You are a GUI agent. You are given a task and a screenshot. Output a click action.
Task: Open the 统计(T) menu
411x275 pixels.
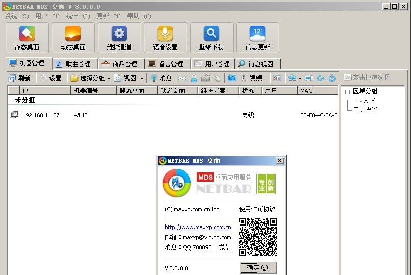coord(78,16)
